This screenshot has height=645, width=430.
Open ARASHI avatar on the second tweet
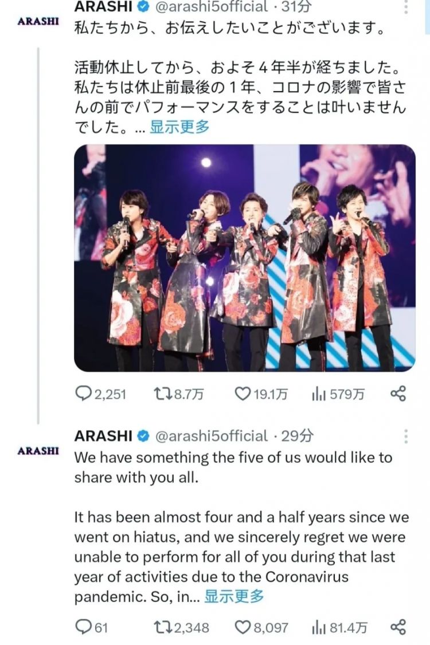[38, 450]
